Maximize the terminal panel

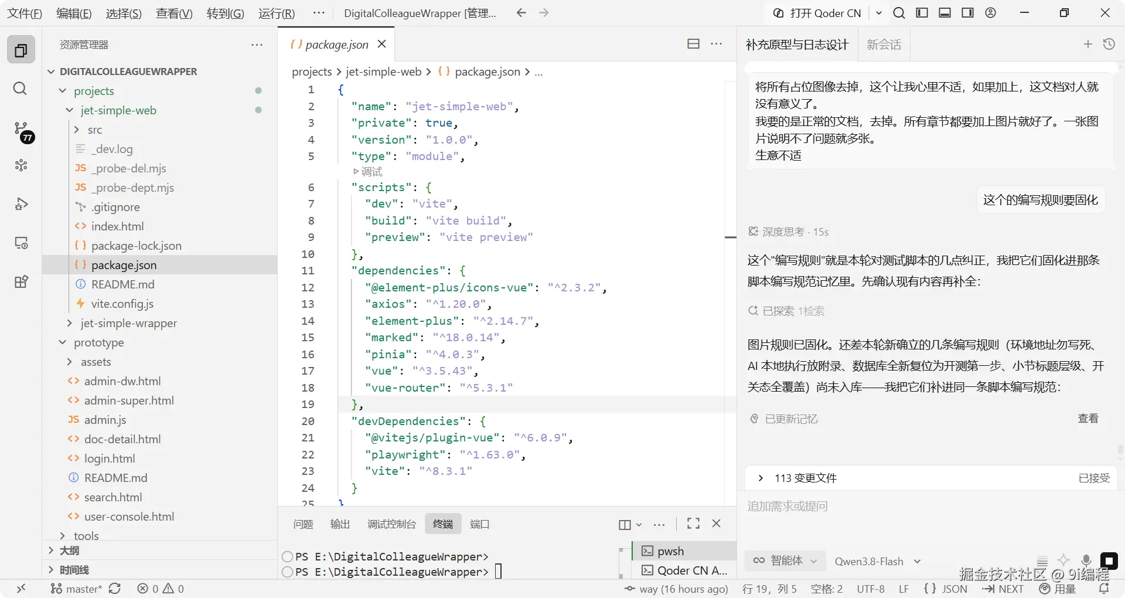click(x=693, y=524)
